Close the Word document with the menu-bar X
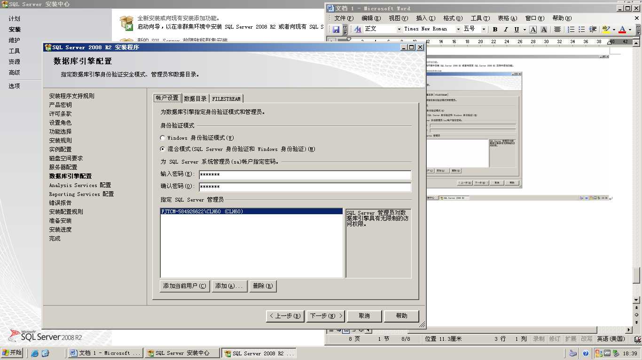This screenshot has height=360, width=642. coord(636,18)
